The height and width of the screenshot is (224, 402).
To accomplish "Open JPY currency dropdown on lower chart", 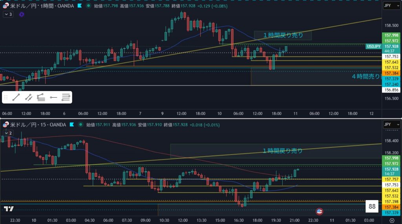I will (391, 125).
